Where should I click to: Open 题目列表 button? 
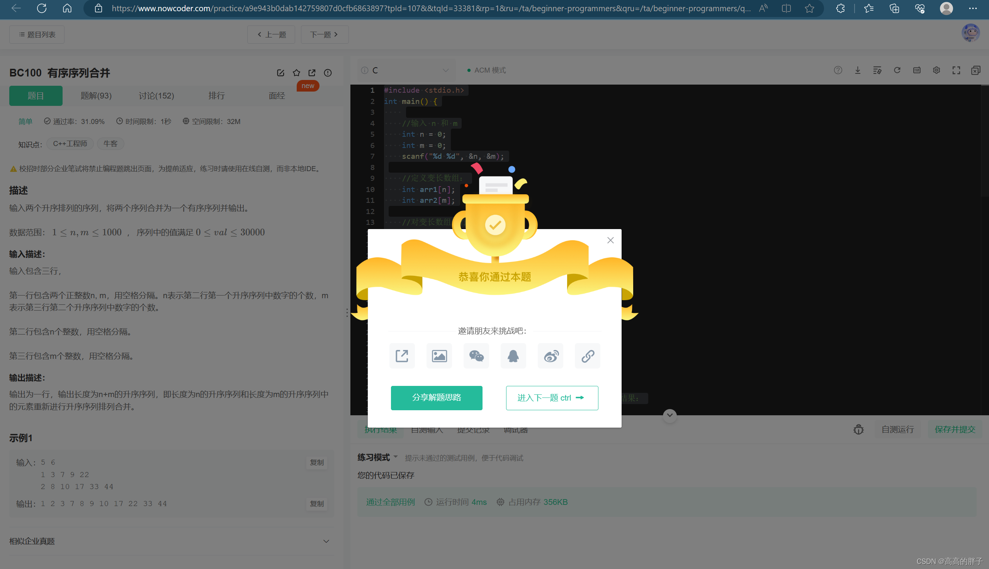point(37,35)
